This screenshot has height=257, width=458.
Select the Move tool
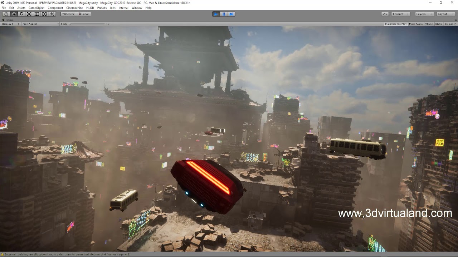(14, 14)
